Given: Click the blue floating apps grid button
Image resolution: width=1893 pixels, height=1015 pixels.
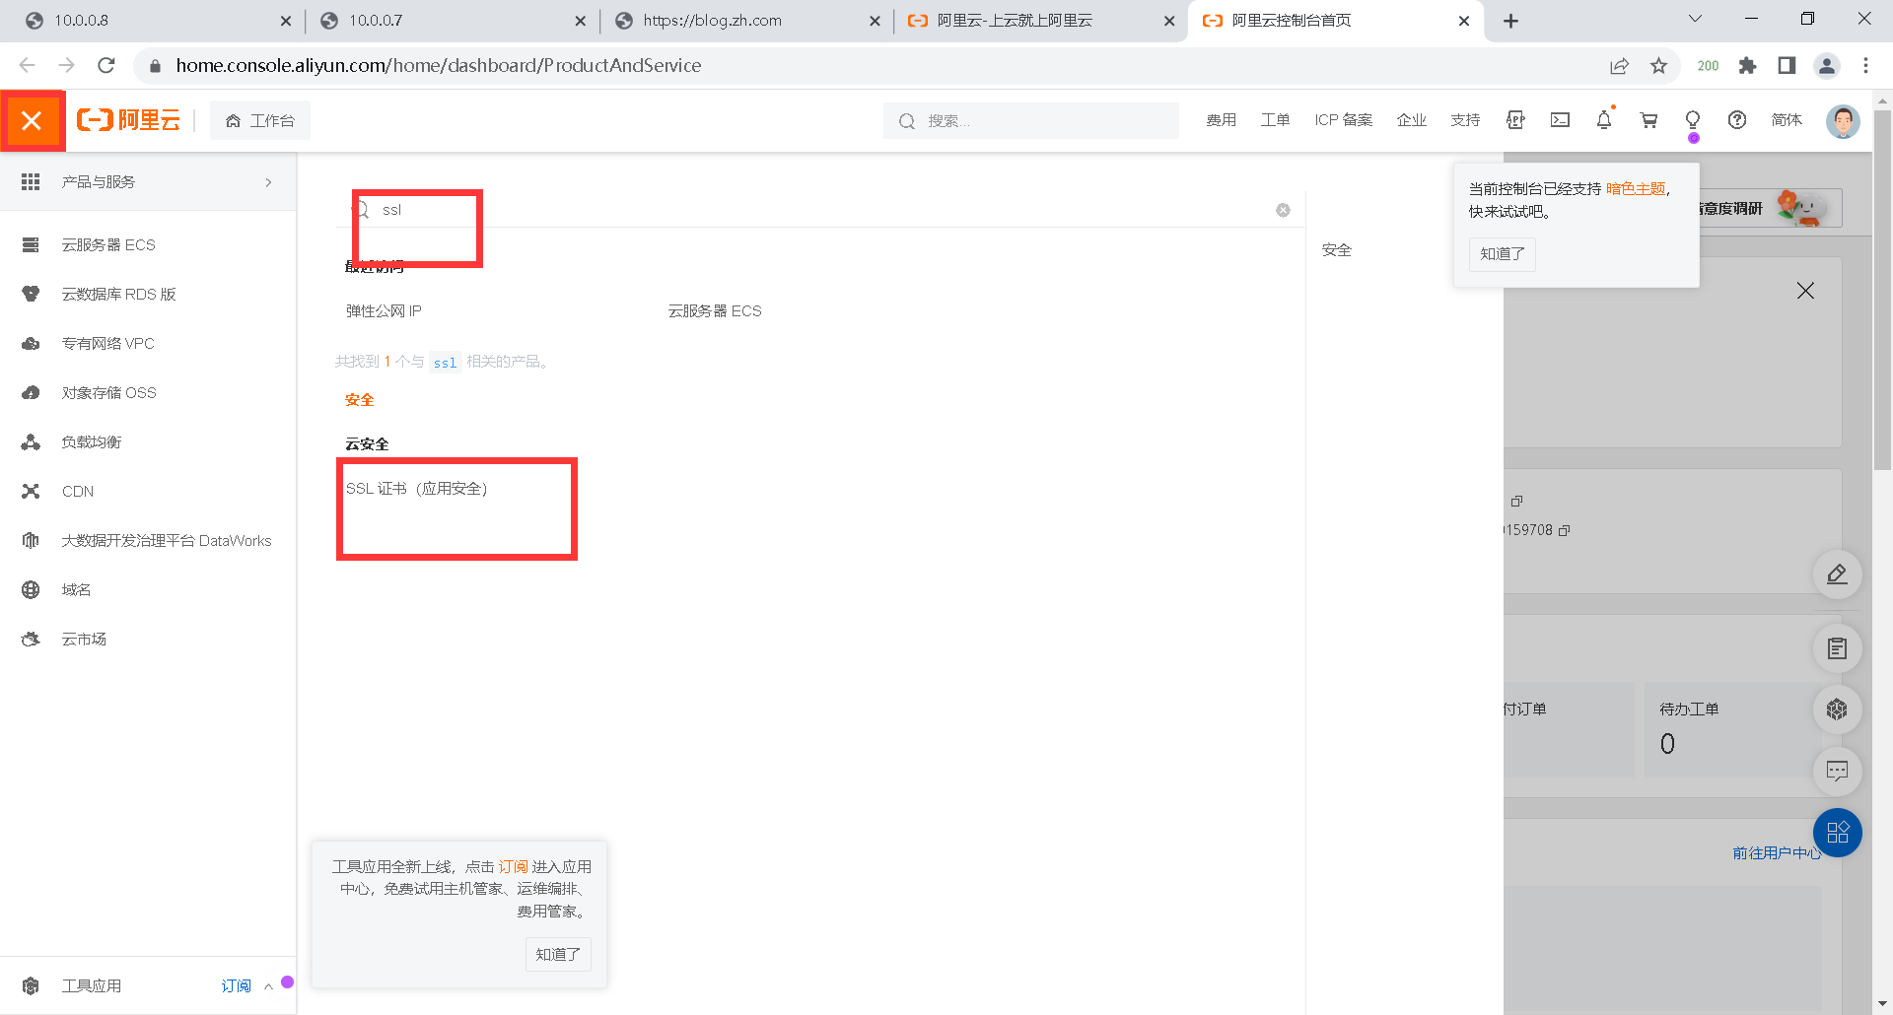Looking at the screenshot, I should (x=1837, y=833).
